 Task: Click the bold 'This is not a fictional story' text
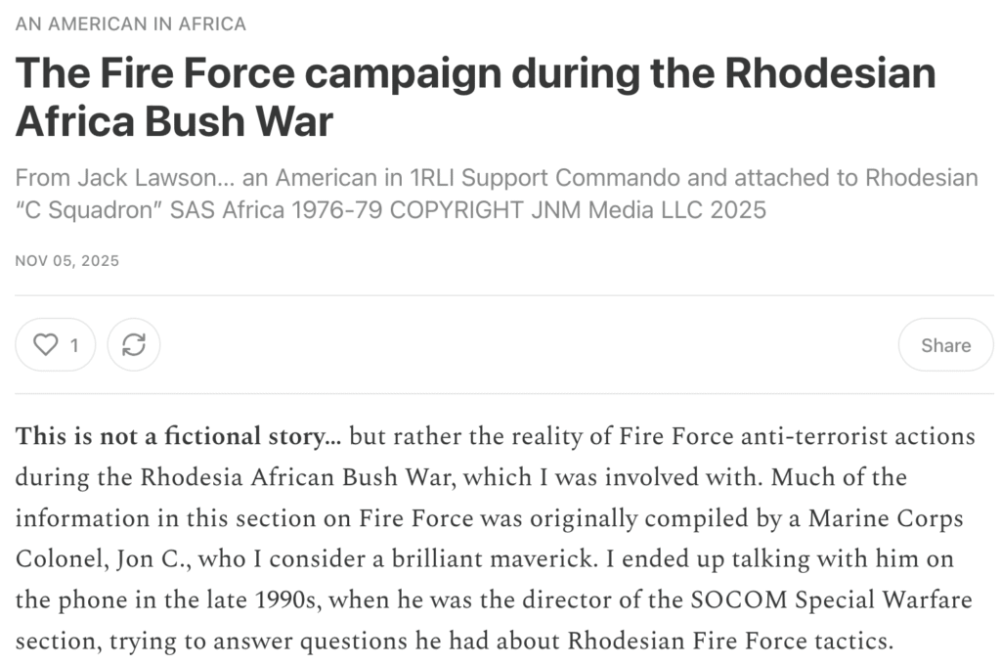176,436
